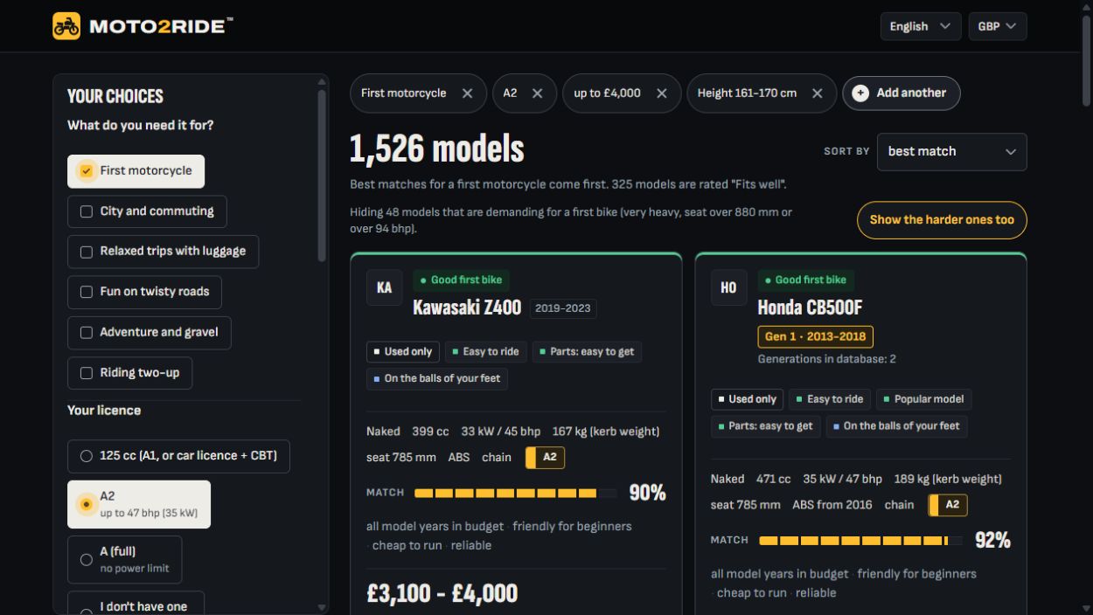Click the ABS from 2016 spec on Honda

[x=832, y=505]
